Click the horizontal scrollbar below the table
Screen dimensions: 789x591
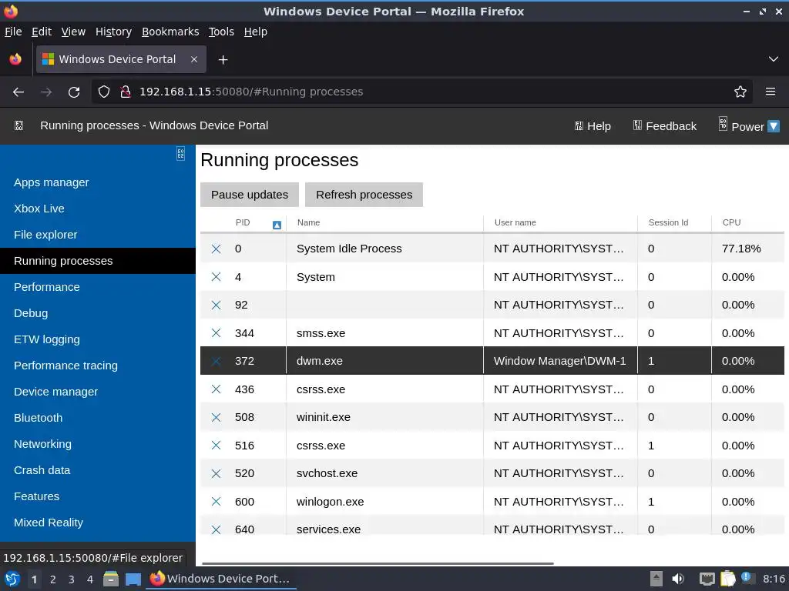[378, 563]
